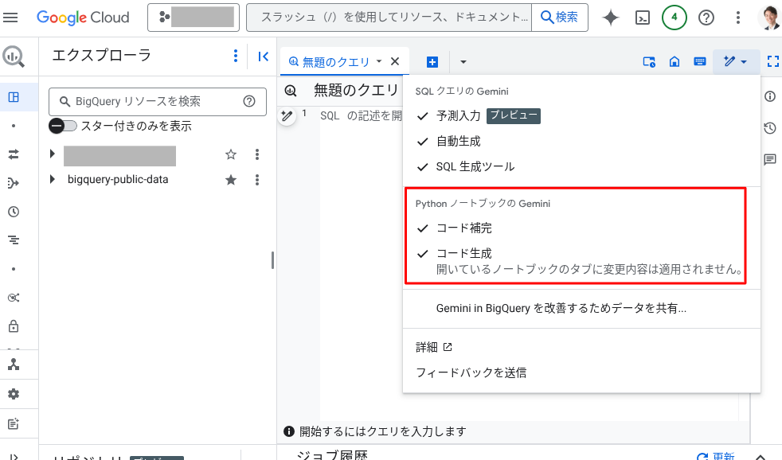The width and height of the screenshot is (782, 460).
Task: Close the 無題のクエリ tab
Action: 395,61
